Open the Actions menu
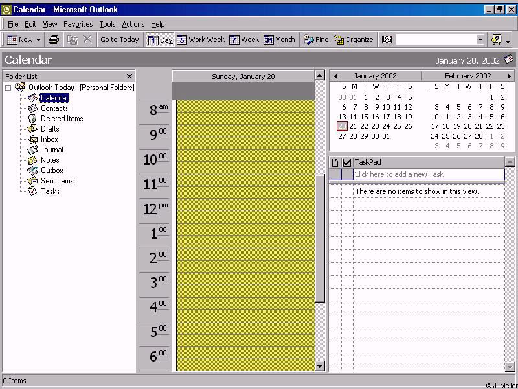Image resolution: width=518 pixels, height=389 pixels. click(x=133, y=24)
